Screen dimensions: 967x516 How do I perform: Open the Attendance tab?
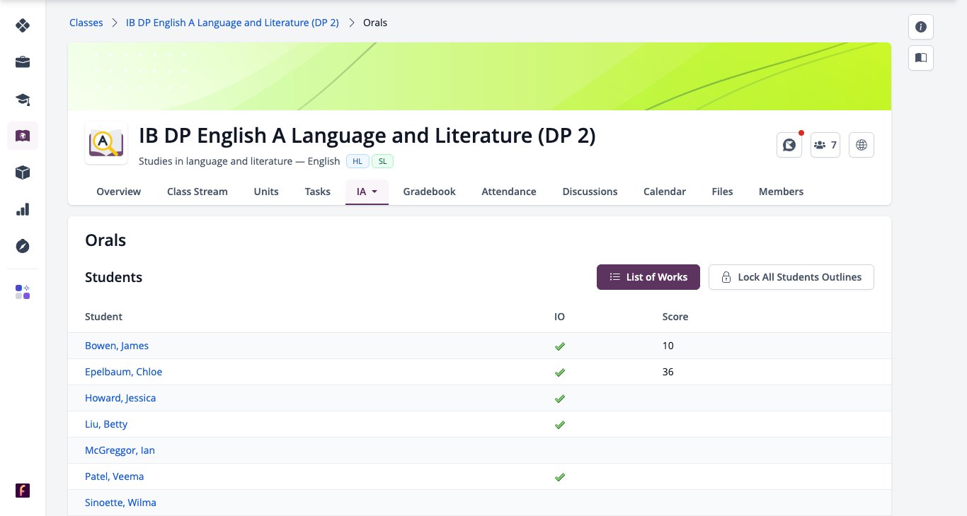click(x=509, y=192)
